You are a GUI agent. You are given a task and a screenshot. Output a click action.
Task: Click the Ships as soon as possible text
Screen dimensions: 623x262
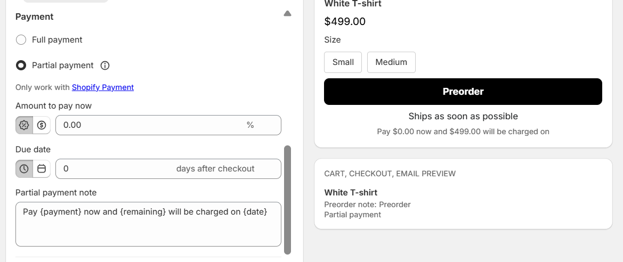click(463, 116)
